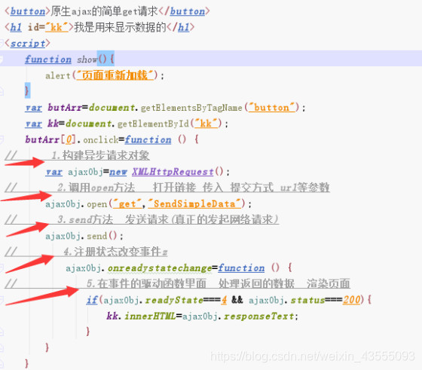Click the show function name
This screenshot has width=422, height=370.
(87, 60)
